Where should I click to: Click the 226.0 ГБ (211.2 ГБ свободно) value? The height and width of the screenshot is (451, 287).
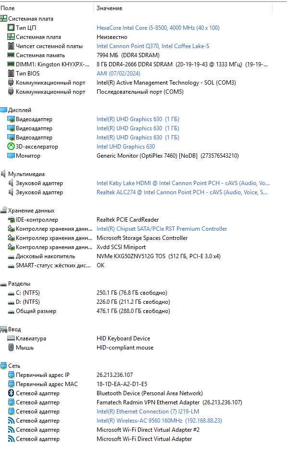click(x=133, y=302)
